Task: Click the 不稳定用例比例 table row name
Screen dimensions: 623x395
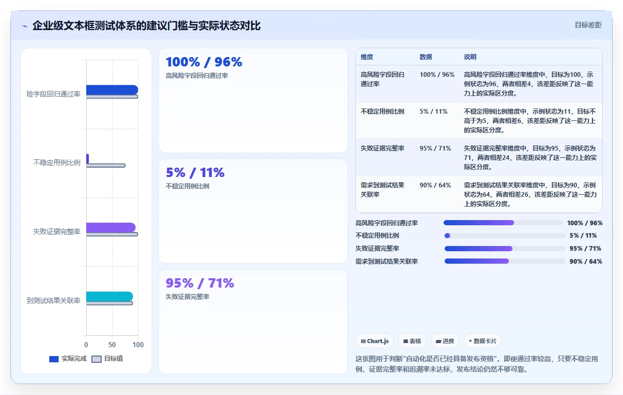Action: coord(382,112)
